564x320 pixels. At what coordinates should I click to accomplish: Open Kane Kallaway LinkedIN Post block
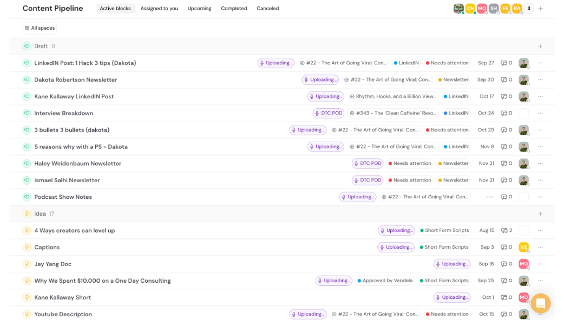(74, 96)
